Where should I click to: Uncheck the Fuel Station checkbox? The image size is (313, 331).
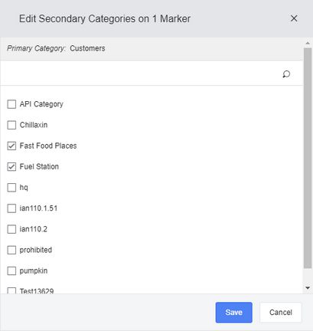11,167
